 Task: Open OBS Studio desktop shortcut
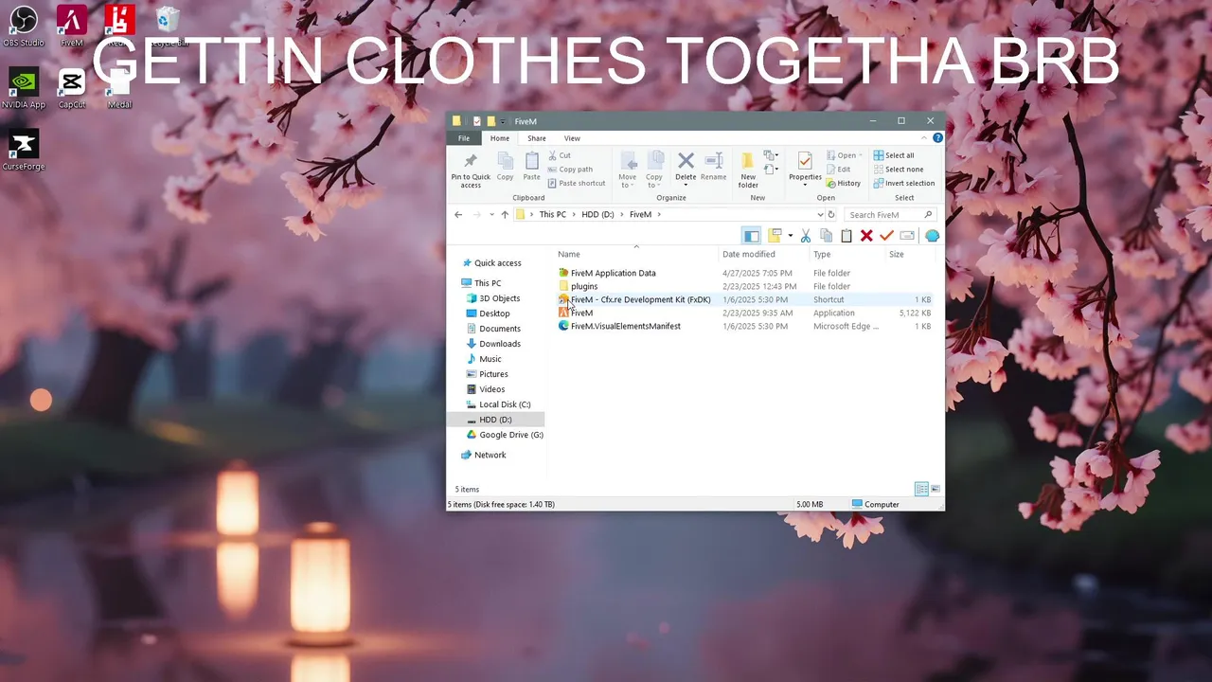pyautogui.click(x=24, y=26)
